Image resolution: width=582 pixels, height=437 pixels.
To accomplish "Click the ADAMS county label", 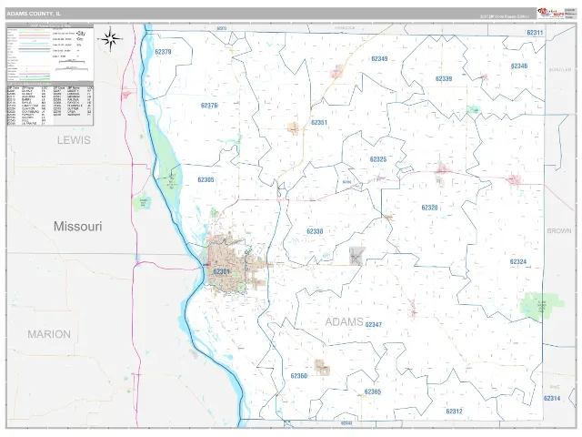I will click(x=344, y=321).
